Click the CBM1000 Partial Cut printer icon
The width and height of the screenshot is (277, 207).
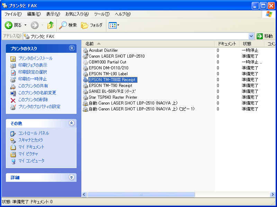[x=86, y=62]
